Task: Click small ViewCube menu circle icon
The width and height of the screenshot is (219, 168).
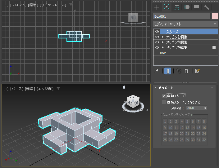Action: pyautogui.click(x=147, y=110)
